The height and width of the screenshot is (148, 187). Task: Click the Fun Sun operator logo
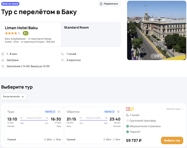tap(130, 109)
